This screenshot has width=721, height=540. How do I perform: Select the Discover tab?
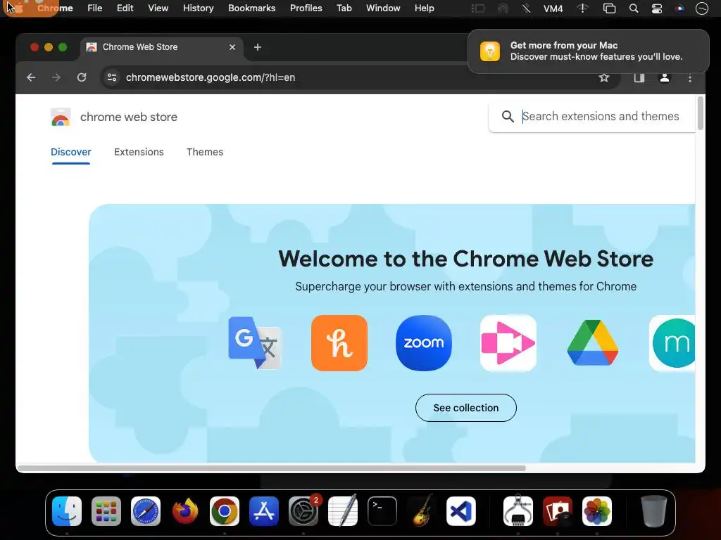(x=71, y=152)
